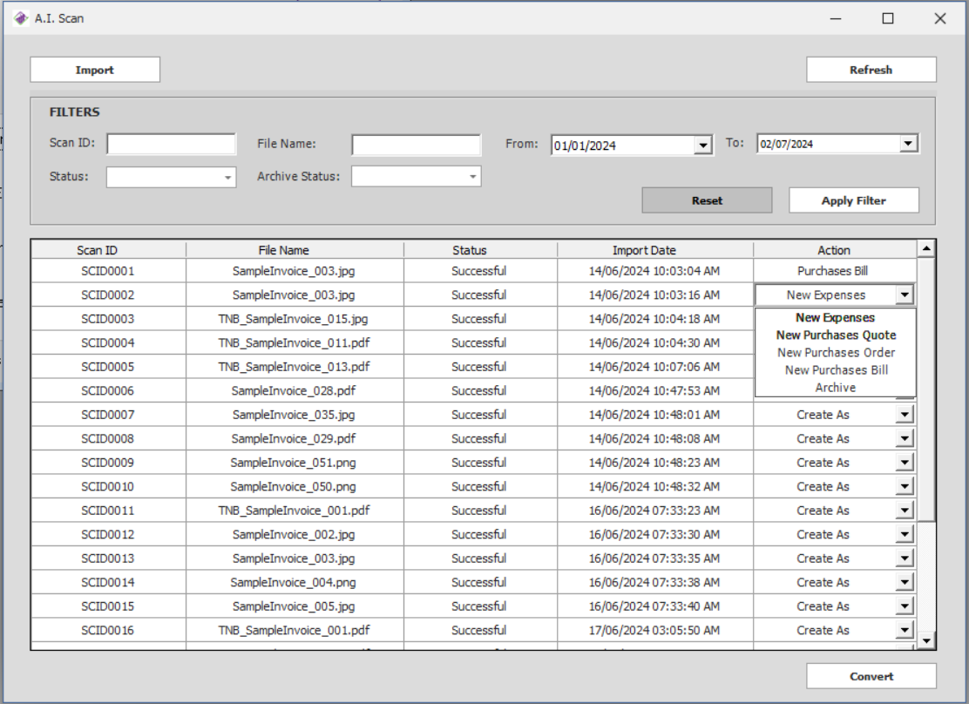Reset all filters
969x704 pixels.
click(707, 200)
